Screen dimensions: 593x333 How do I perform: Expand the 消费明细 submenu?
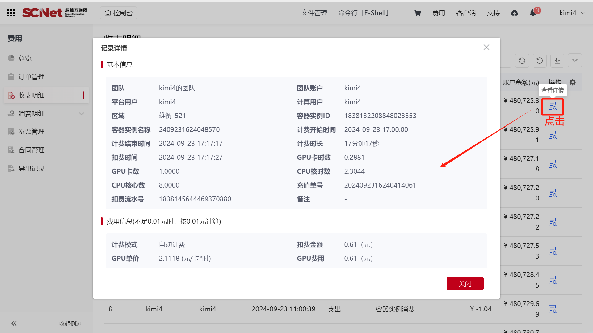(x=82, y=114)
